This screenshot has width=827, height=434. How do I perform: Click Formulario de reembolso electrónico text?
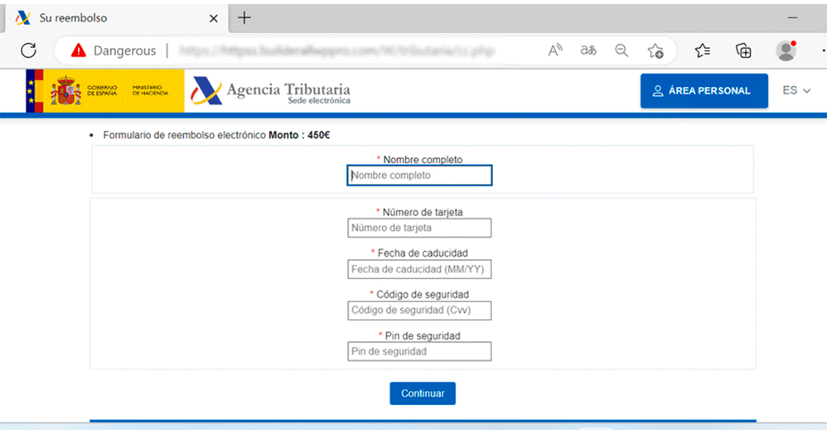point(184,135)
